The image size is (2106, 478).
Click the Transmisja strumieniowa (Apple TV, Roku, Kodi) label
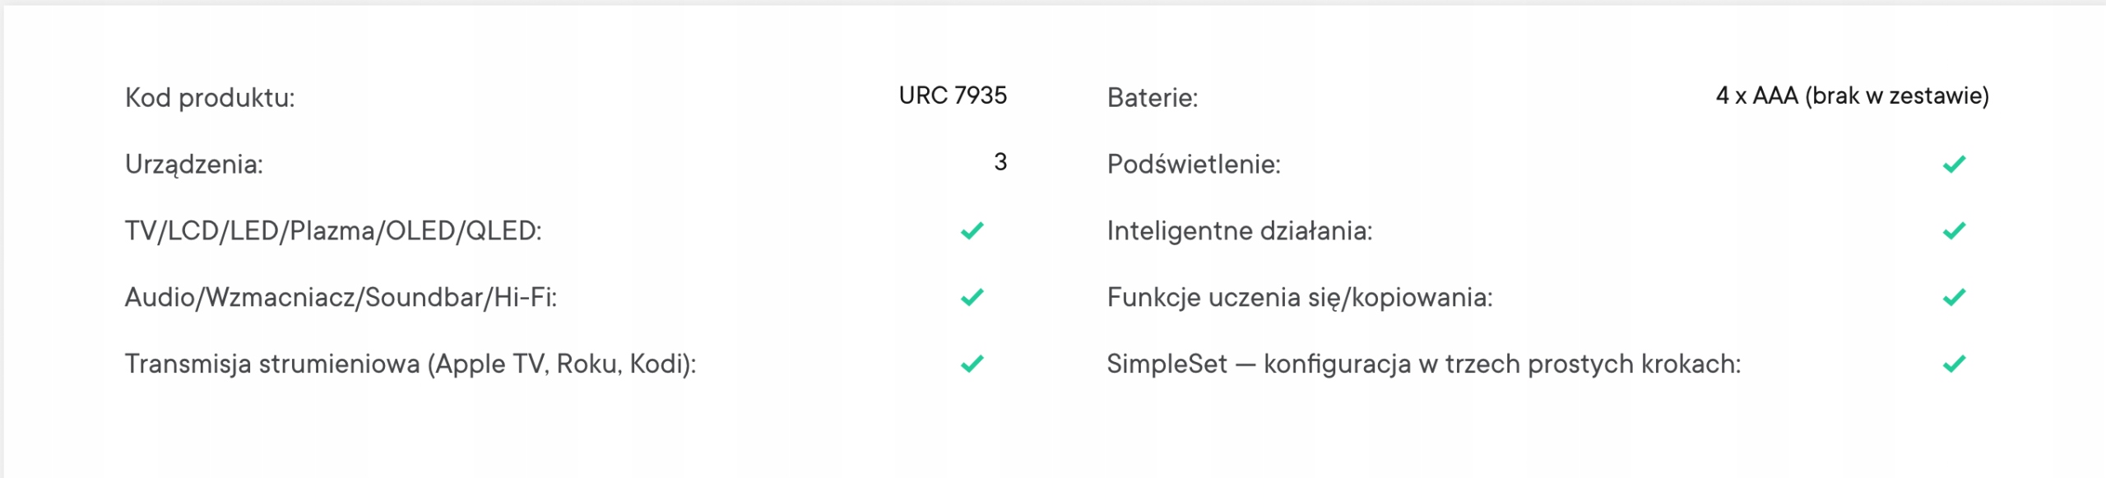411,364
